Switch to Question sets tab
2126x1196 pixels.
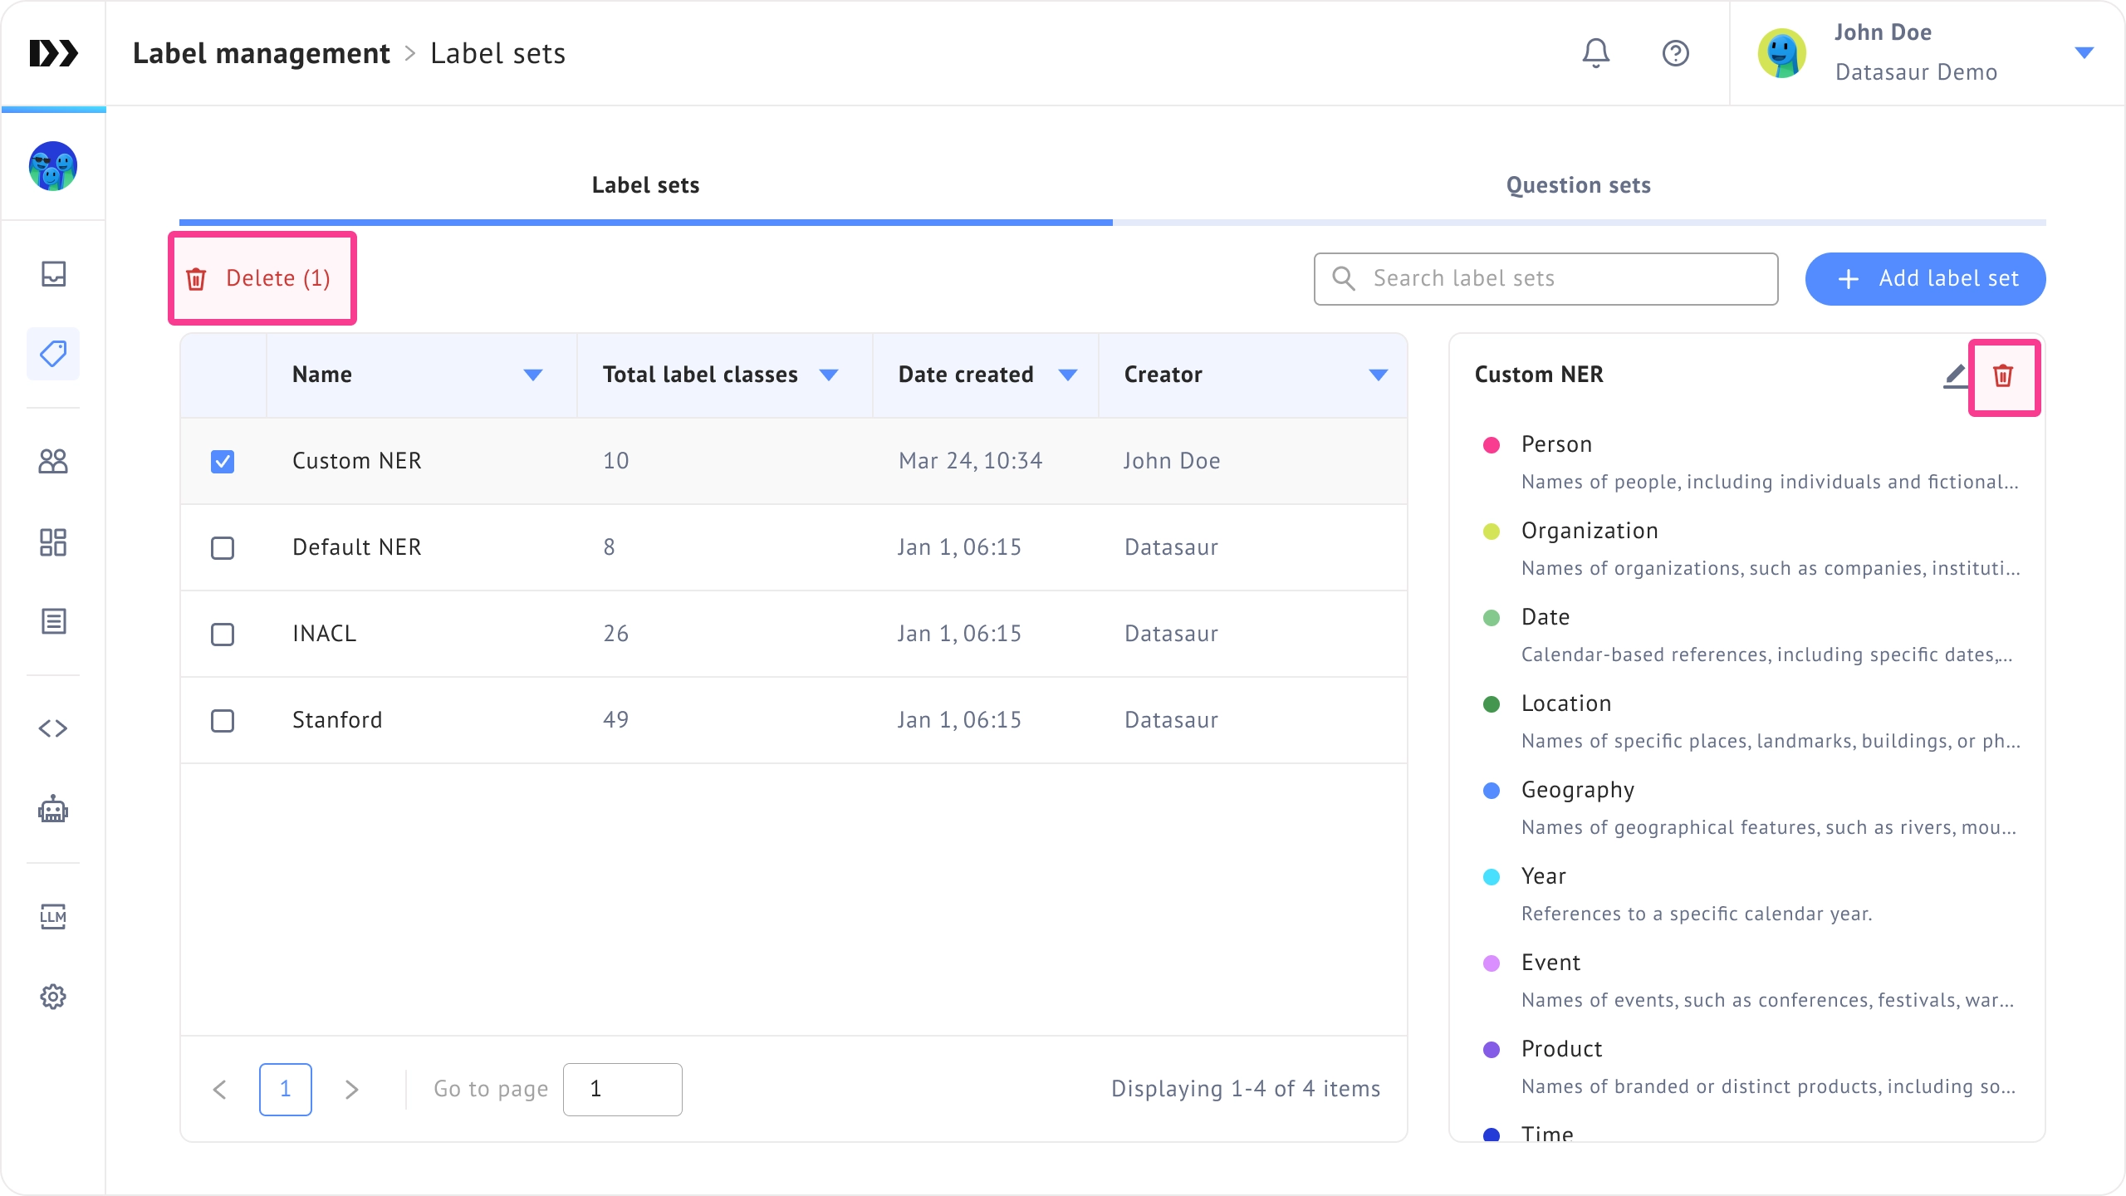click(x=1578, y=185)
